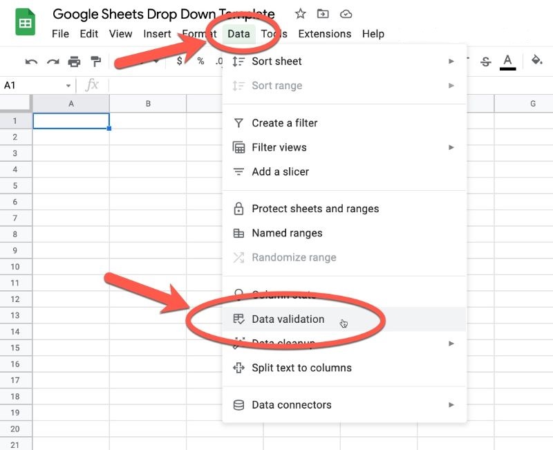Click the undo arrow icon
This screenshot has height=450, width=553.
click(31, 62)
